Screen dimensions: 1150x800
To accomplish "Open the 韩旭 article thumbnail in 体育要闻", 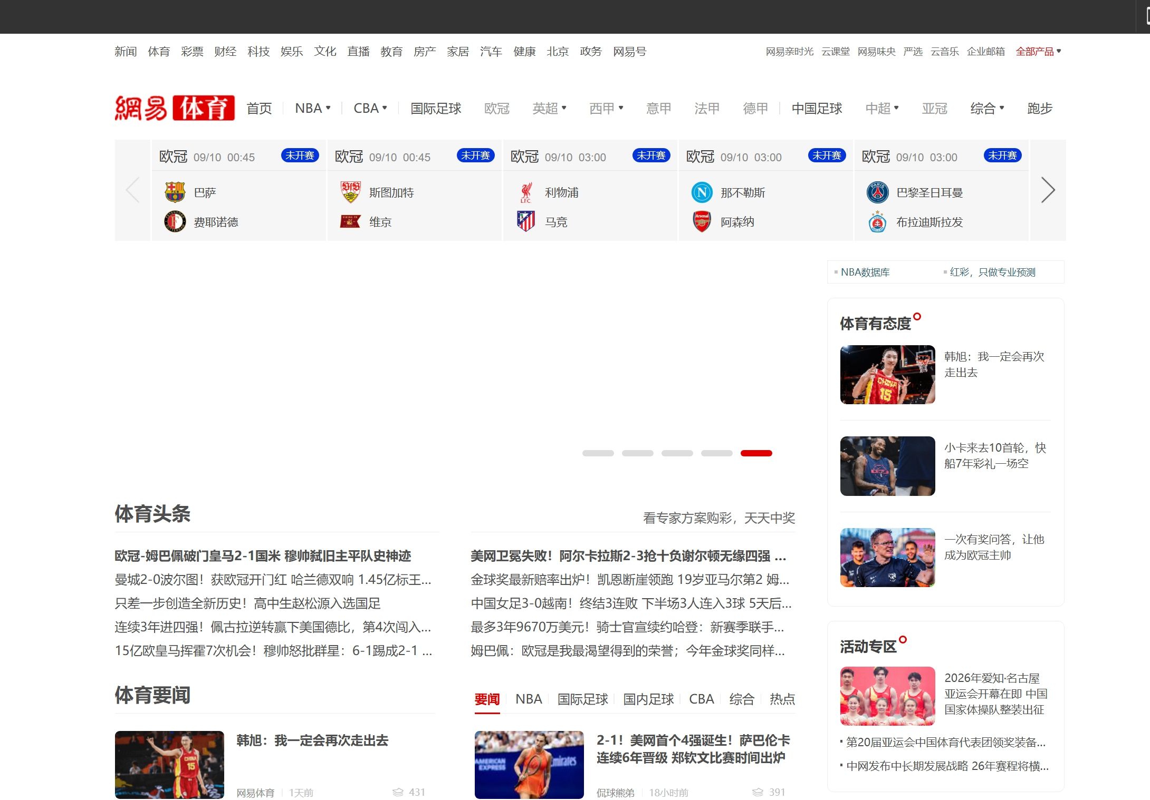I will click(169, 765).
